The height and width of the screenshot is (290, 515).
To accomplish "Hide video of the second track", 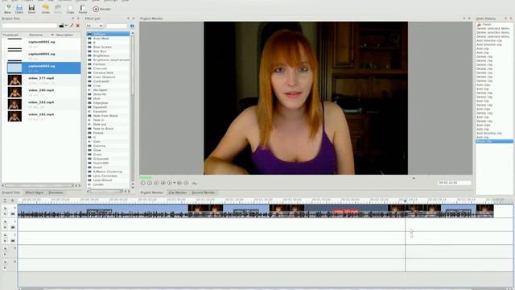I will point(13,227).
